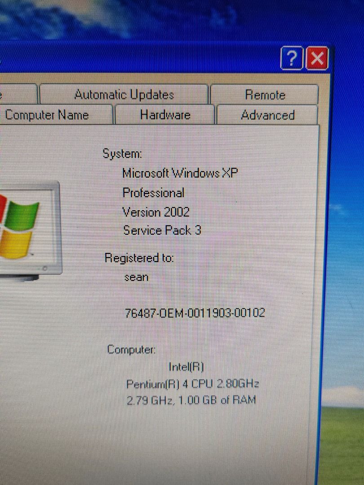Click the Pentium 4 CPU description text

click(x=192, y=384)
